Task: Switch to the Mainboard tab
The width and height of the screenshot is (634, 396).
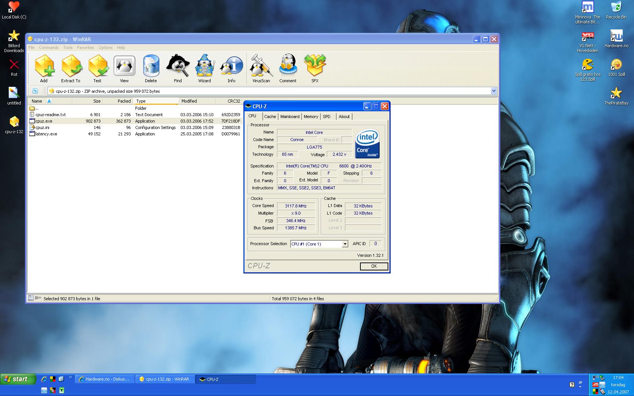Action: point(290,117)
